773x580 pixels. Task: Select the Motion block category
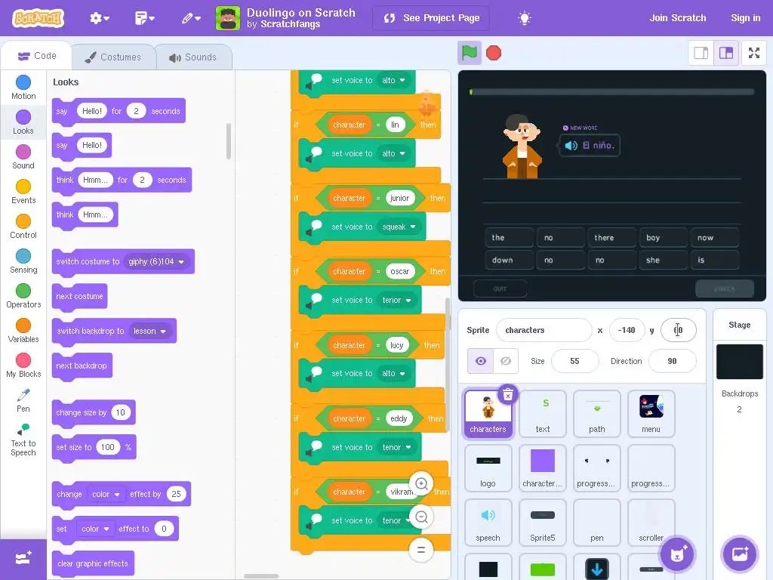coord(23,88)
